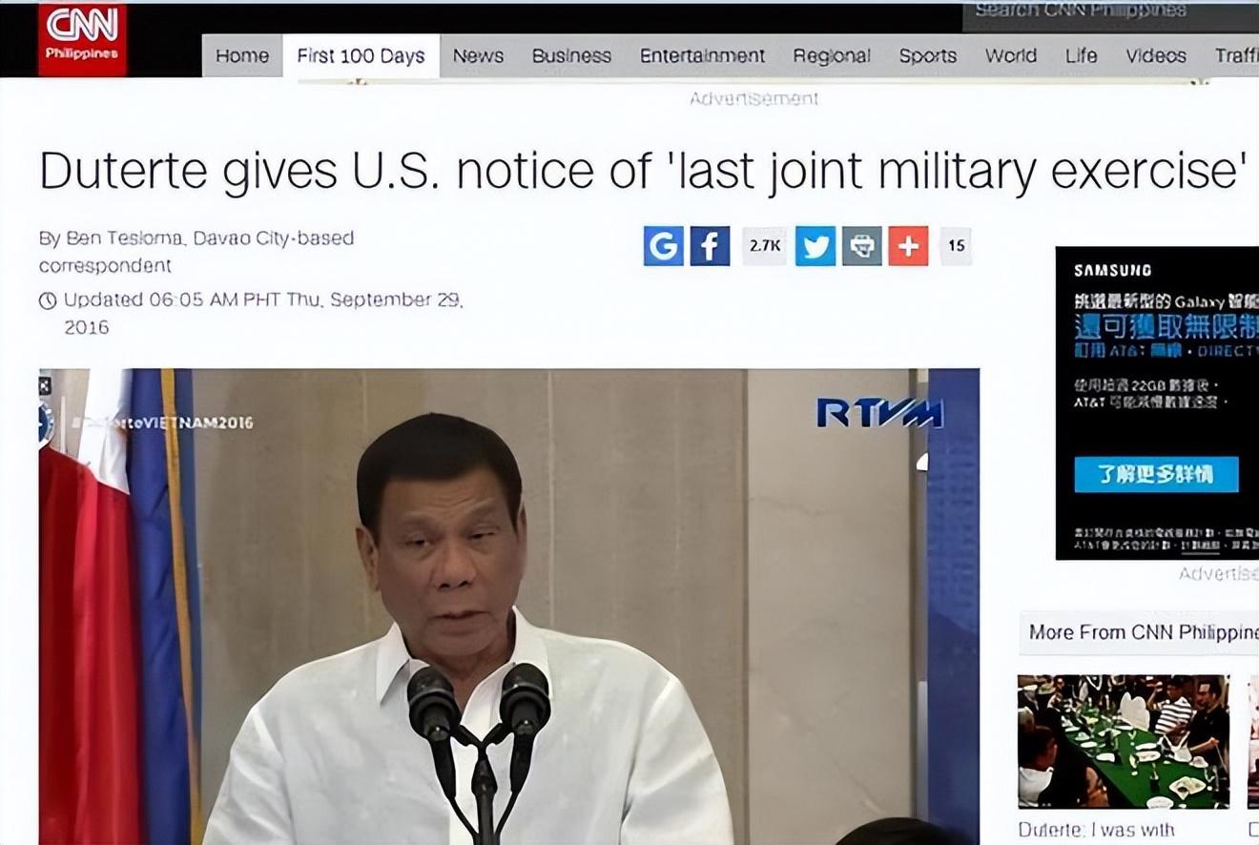Open the More From CNN Philippines thumbnail
Image resolution: width=1259 pixels, height=845 pixels.
pos(1124,741)
